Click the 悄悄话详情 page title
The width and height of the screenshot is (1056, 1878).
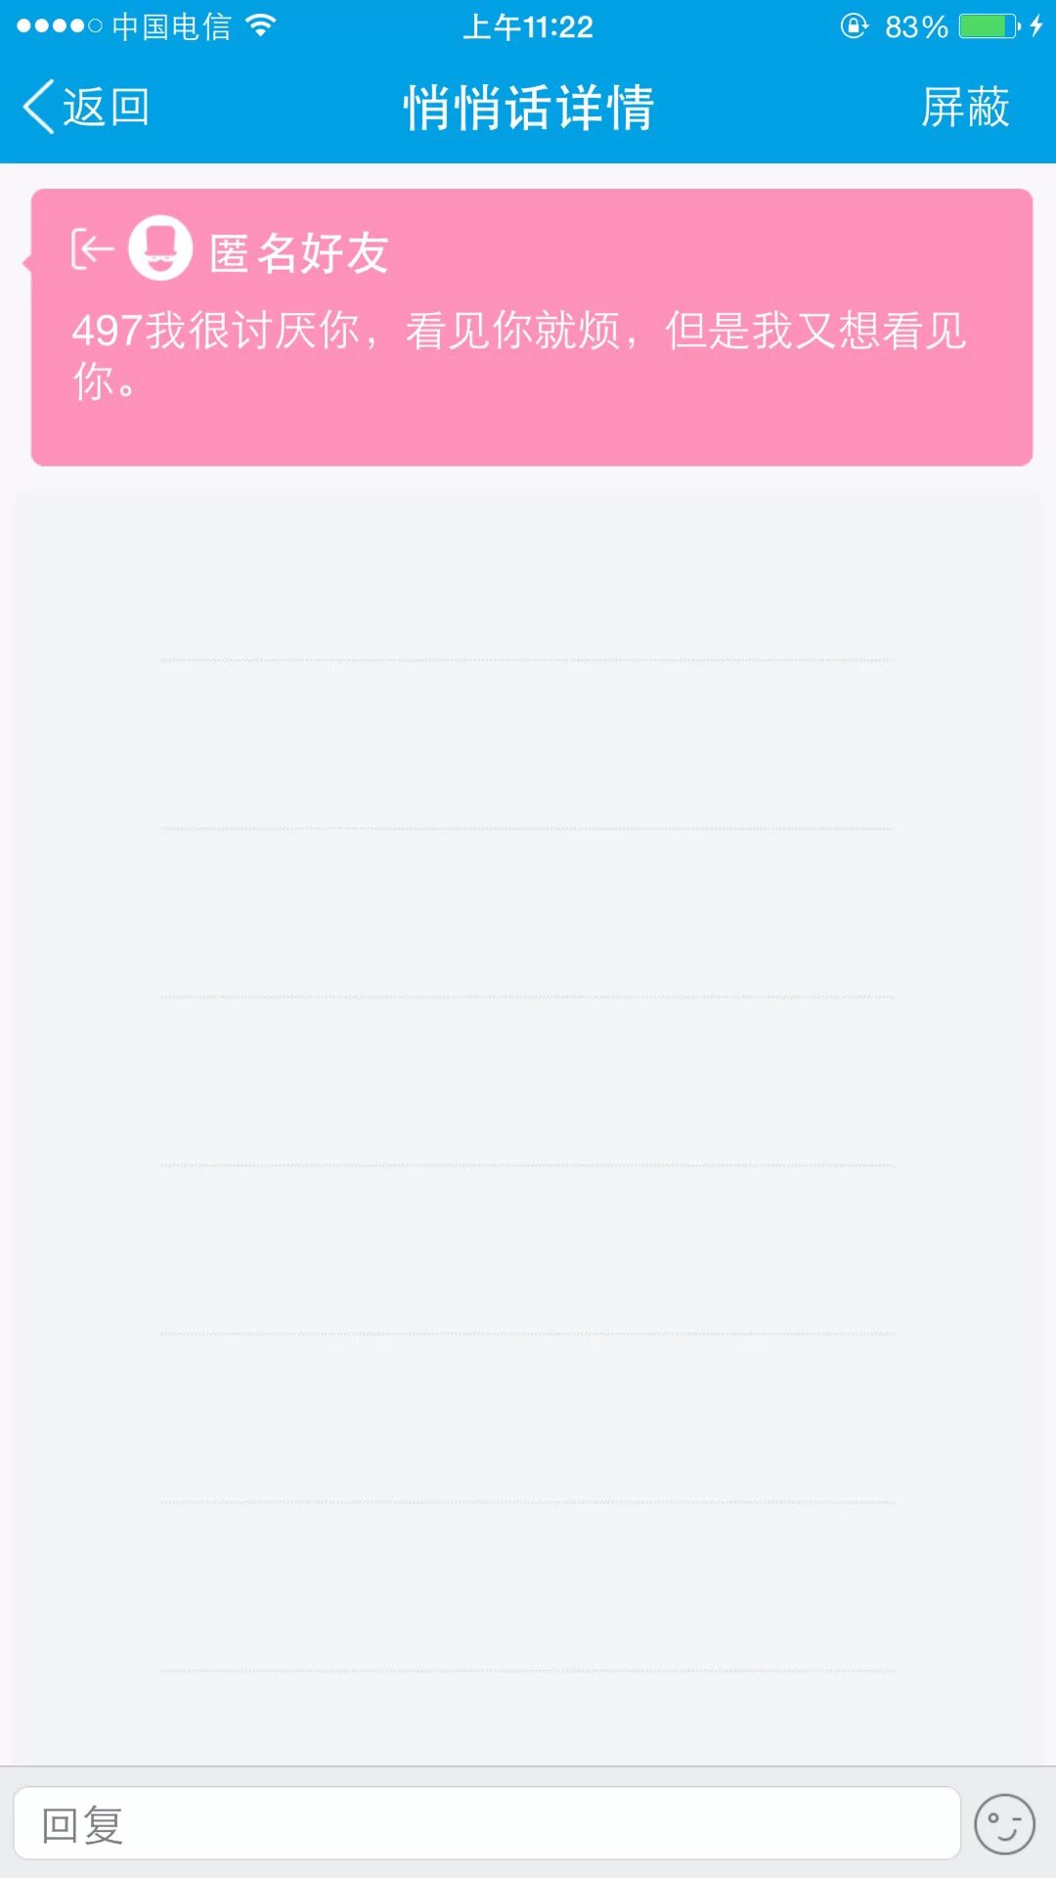point(528,107)
